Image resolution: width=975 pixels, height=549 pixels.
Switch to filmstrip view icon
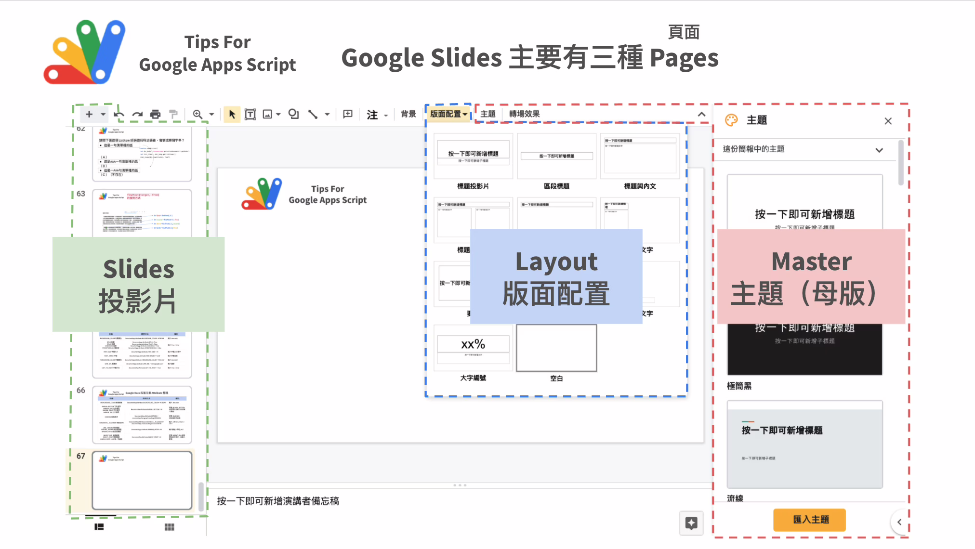[99, 527]
